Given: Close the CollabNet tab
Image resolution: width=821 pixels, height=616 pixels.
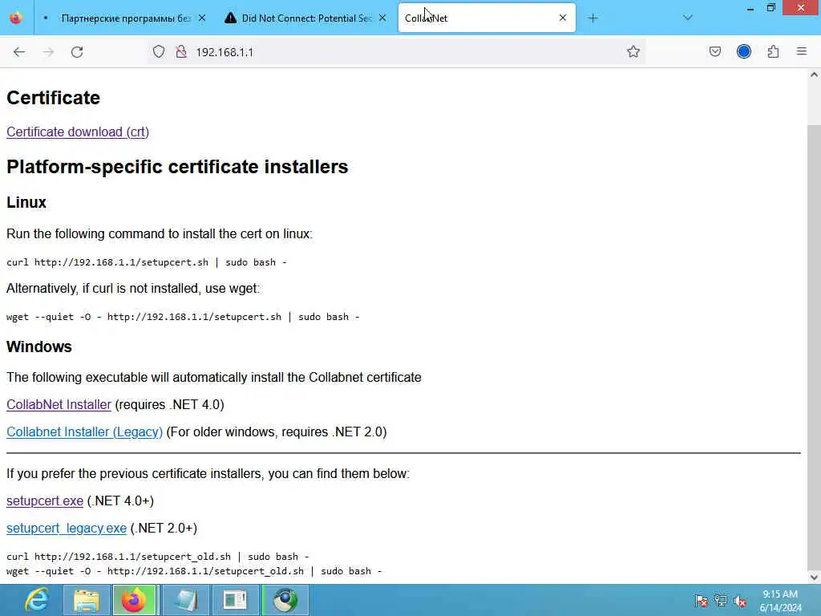Looking at the screenshot, I should [563, 18].
